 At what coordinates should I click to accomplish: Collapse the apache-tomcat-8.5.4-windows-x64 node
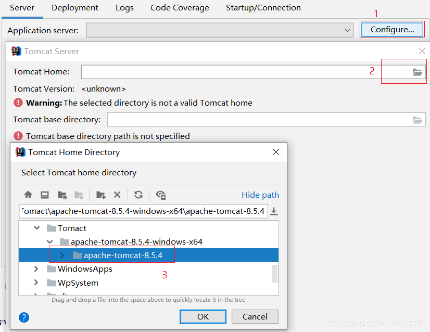click(49, 241)
